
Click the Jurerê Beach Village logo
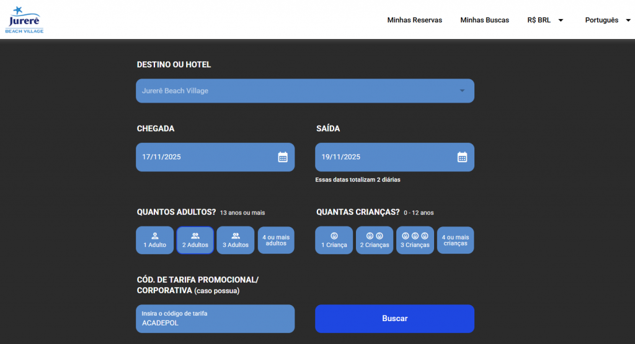[24, 20]
